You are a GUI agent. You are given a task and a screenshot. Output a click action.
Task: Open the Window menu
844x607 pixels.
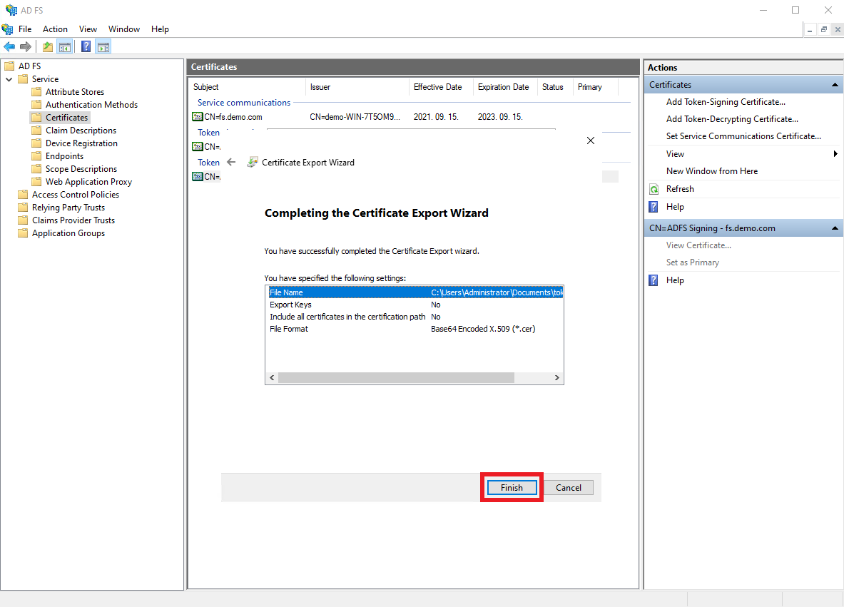point(124,29)
